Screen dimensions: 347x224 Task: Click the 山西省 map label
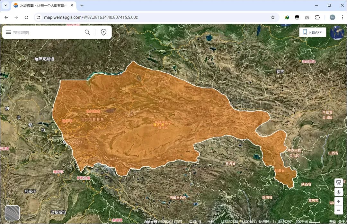333,153
